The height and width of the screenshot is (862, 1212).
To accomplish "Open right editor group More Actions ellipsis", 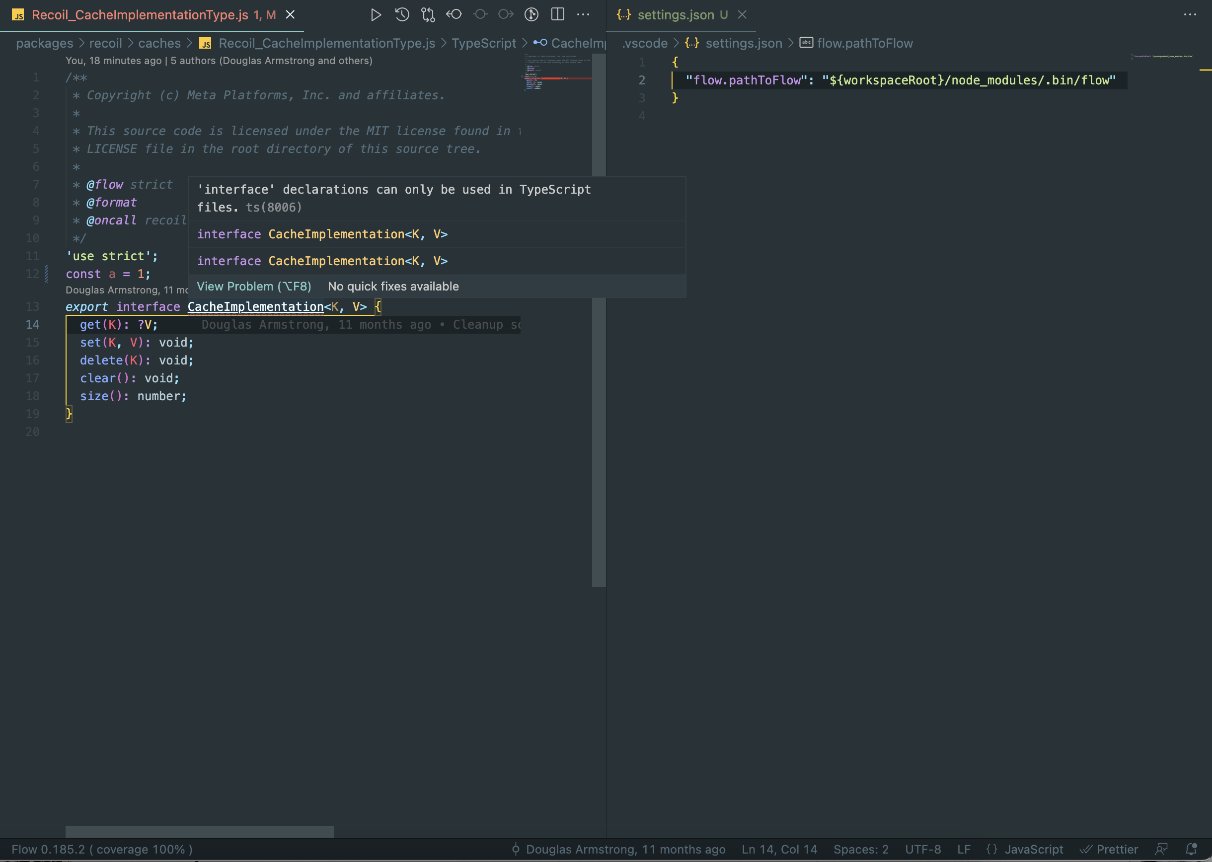I will pyautogui.click(x=1190, y=15).
